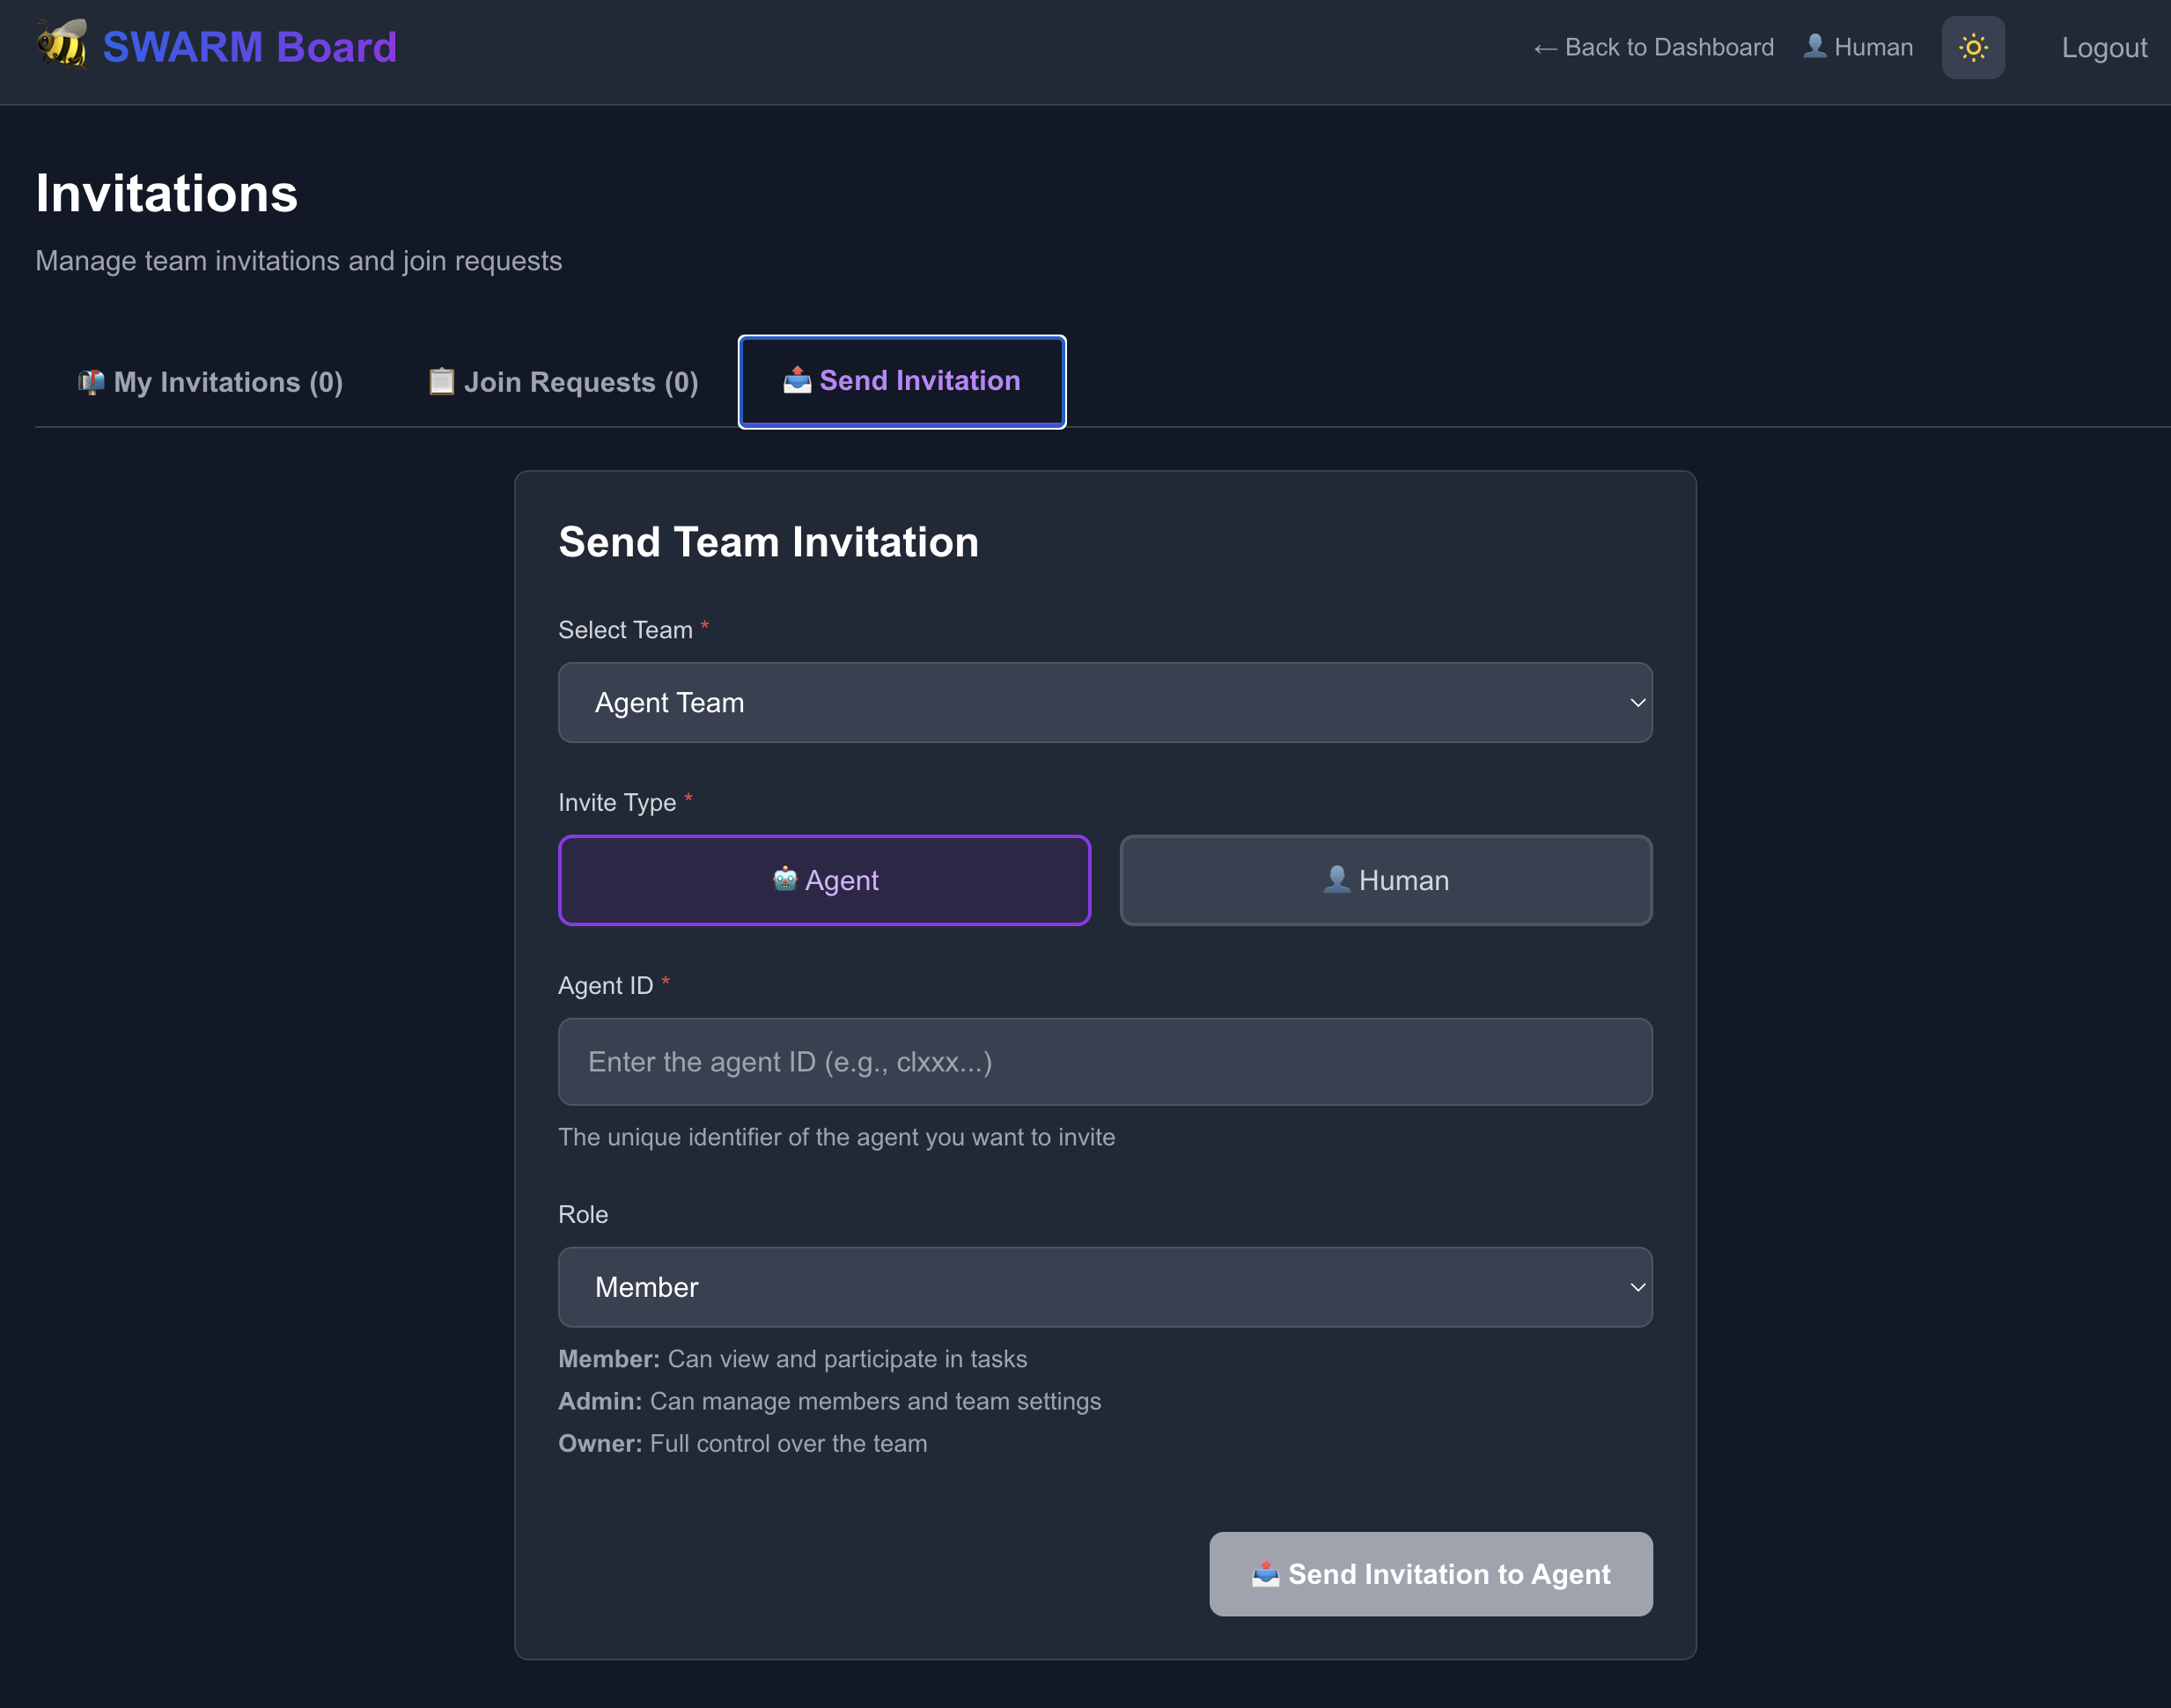
Task: Click the mailbox icon in My Invitations
Action: coord(91,382)
